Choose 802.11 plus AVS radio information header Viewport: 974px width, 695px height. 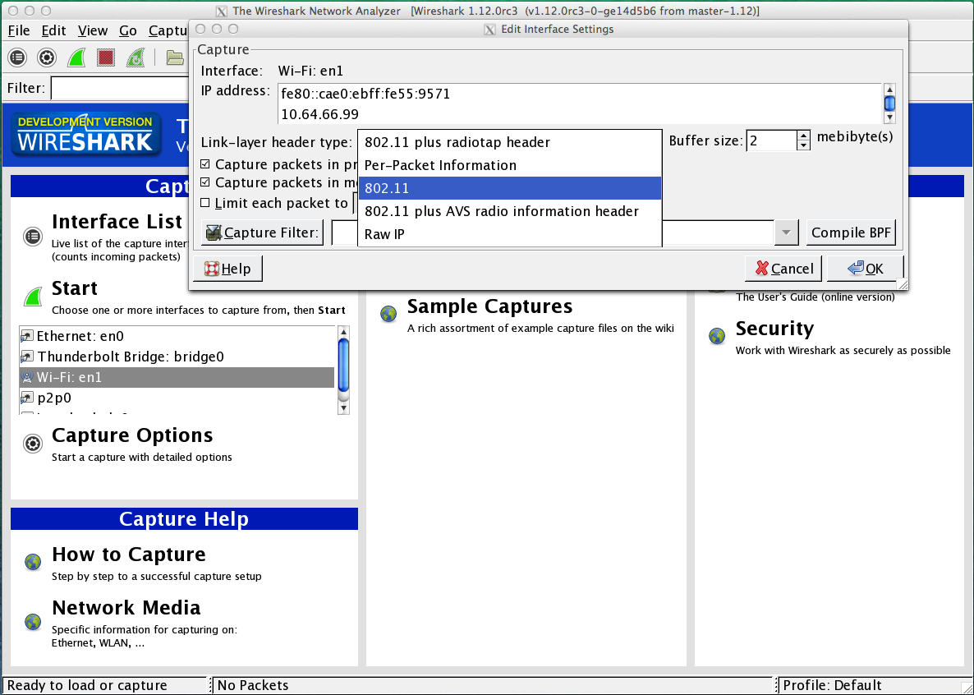coord(510,211)
